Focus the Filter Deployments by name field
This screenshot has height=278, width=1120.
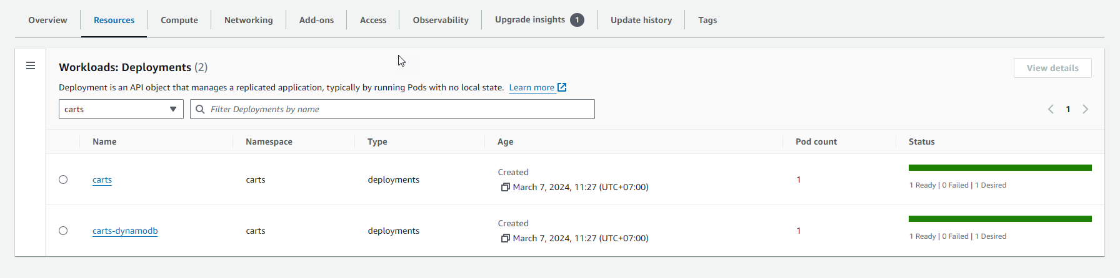(392, 109)
